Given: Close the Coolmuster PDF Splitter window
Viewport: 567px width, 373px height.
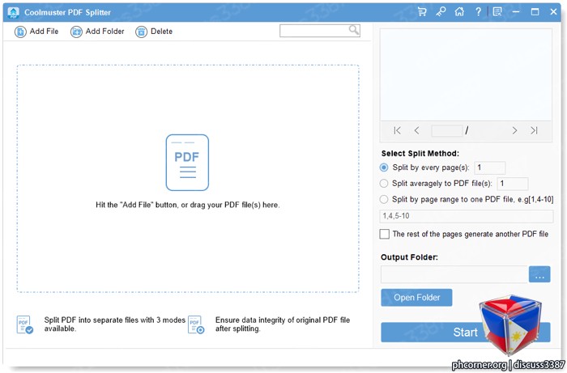Looking at the screenshot, I should click(553, 12).
